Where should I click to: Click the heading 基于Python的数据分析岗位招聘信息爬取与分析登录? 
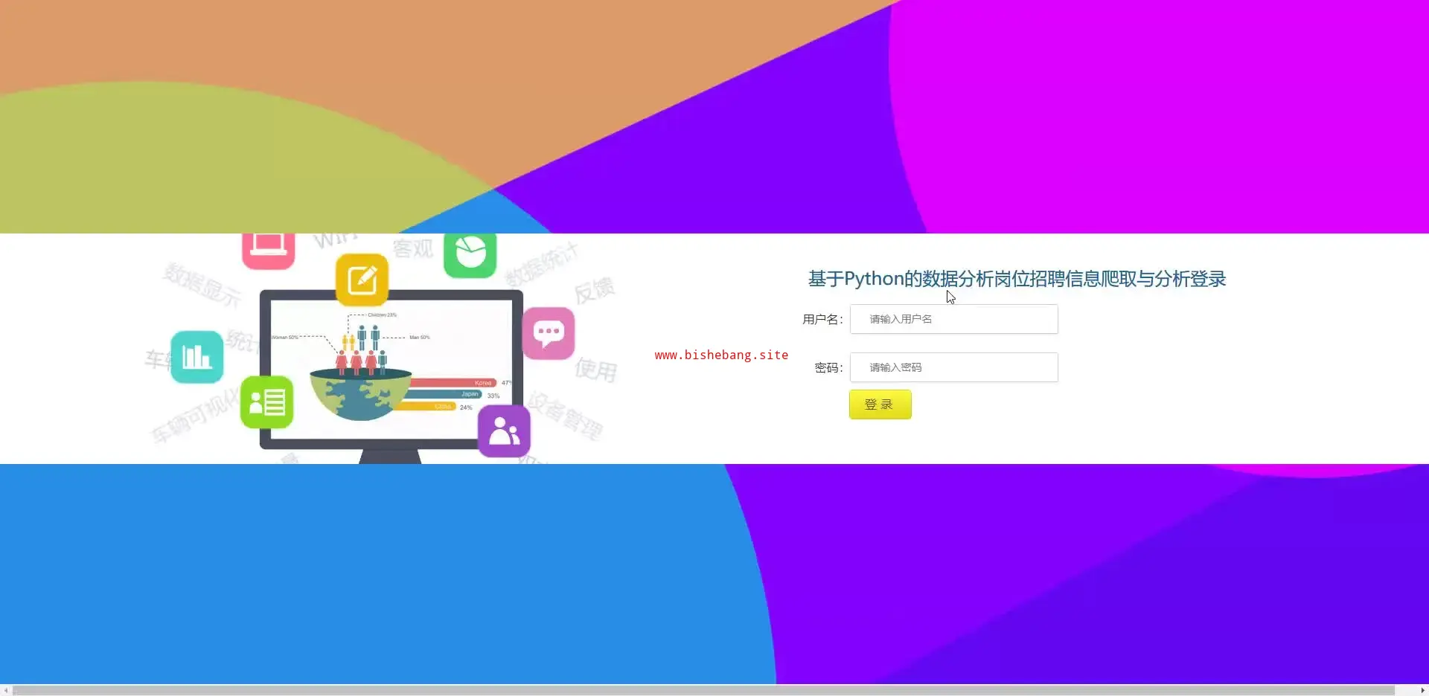pyautogui.click(x=1017, y=279)
